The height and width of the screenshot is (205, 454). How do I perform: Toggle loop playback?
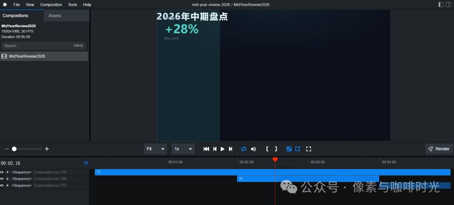(244, 149)
